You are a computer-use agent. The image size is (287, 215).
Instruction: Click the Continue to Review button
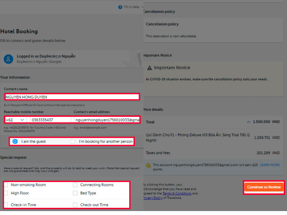(x=264, y=187)
